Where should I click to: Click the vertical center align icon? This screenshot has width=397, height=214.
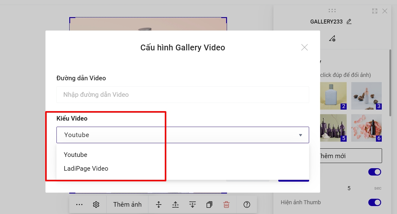(x=159, y=205)
